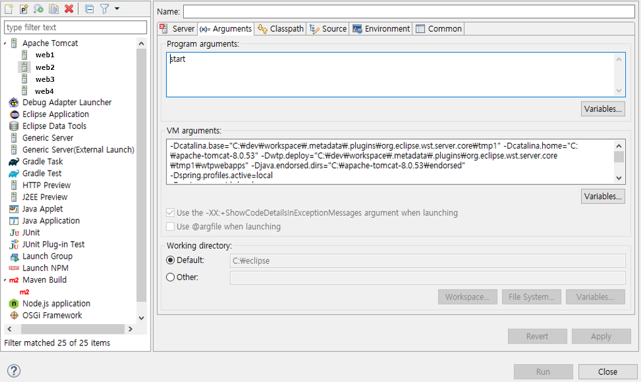
Task: Click the Generic Server(External Launch) icon
Action: [14, 150]
